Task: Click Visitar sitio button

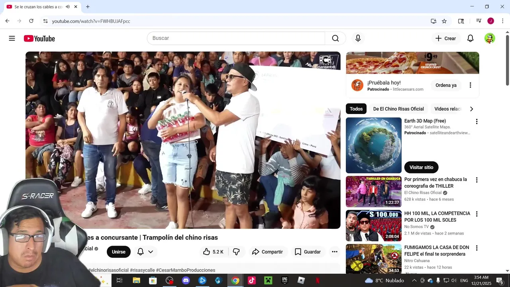Action: click(x=421, y=167)
